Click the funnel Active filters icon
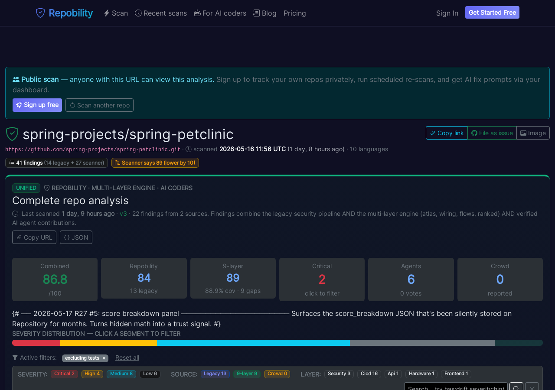The height and width of the screenshot is (390, 555). pos(15,357)
